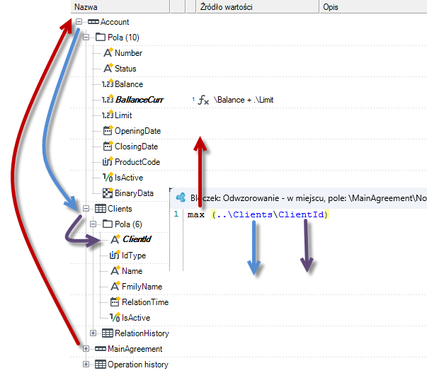Image resolution: width=427 pixels, height=390 pixels.
Task: Select the Status field row
Action: (x=125, y=69)
